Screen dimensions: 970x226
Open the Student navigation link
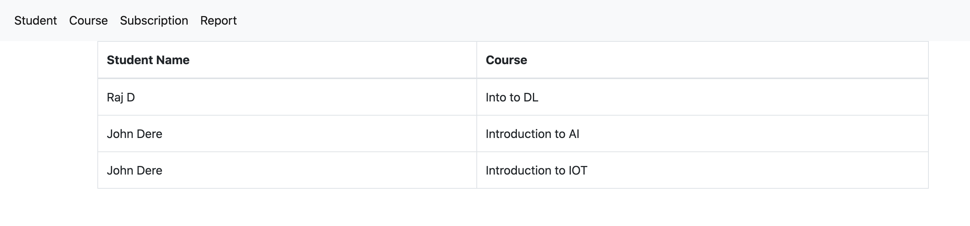[36, 20]
